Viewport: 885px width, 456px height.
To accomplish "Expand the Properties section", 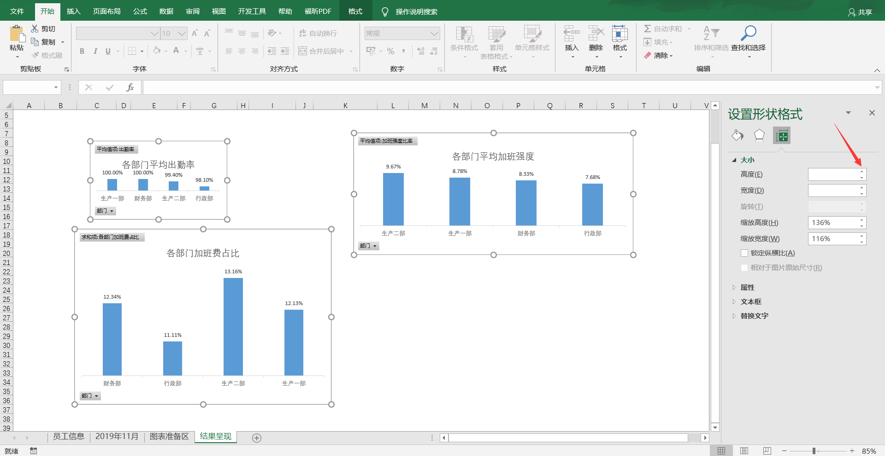I will (734, 288).
